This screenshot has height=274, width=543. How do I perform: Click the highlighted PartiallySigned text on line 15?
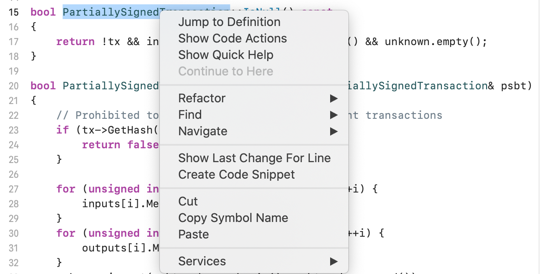111,12
